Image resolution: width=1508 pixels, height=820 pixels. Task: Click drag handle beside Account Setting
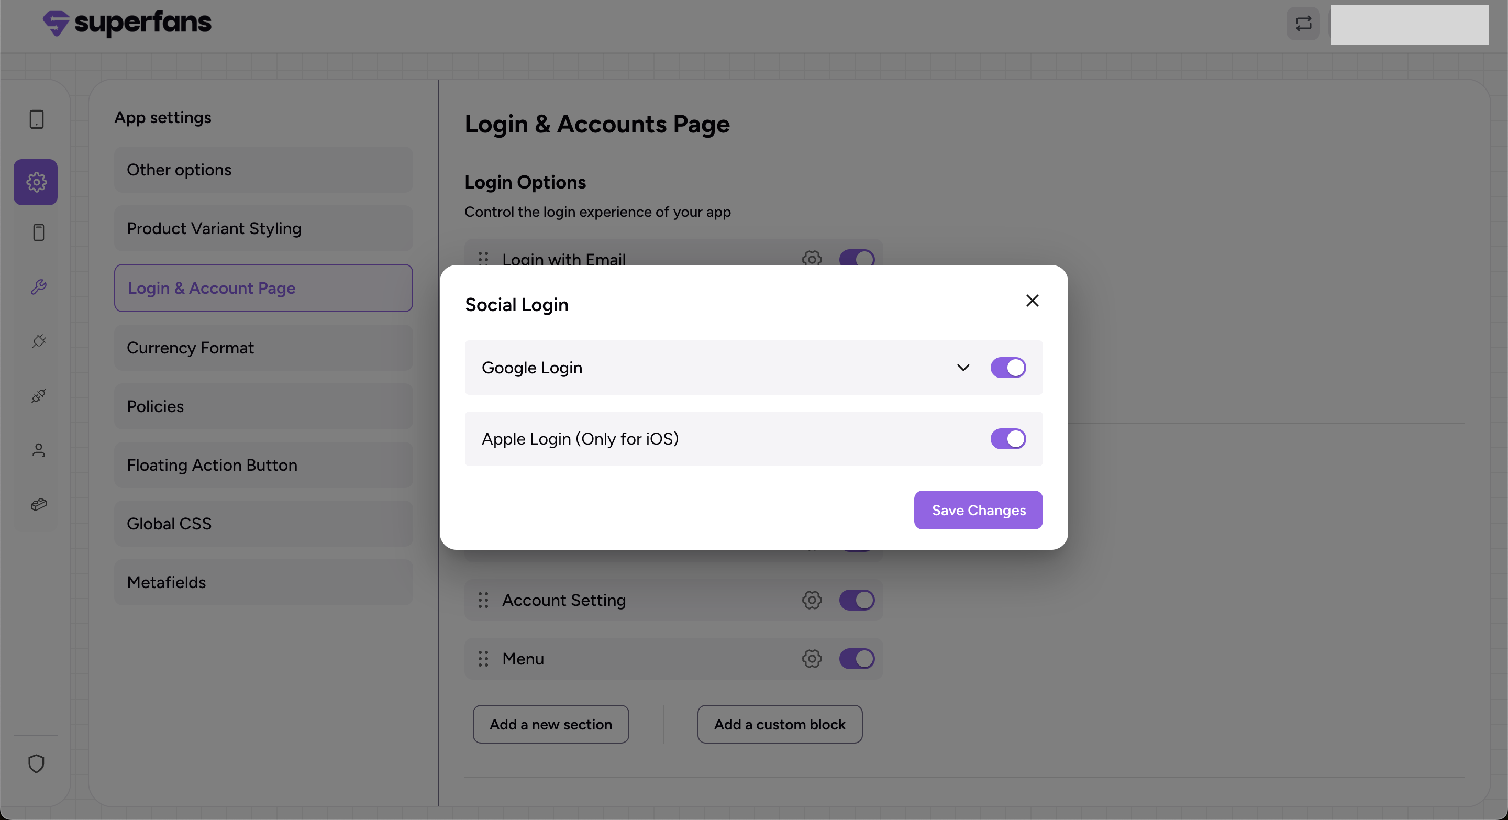click(x=483, y=600)
